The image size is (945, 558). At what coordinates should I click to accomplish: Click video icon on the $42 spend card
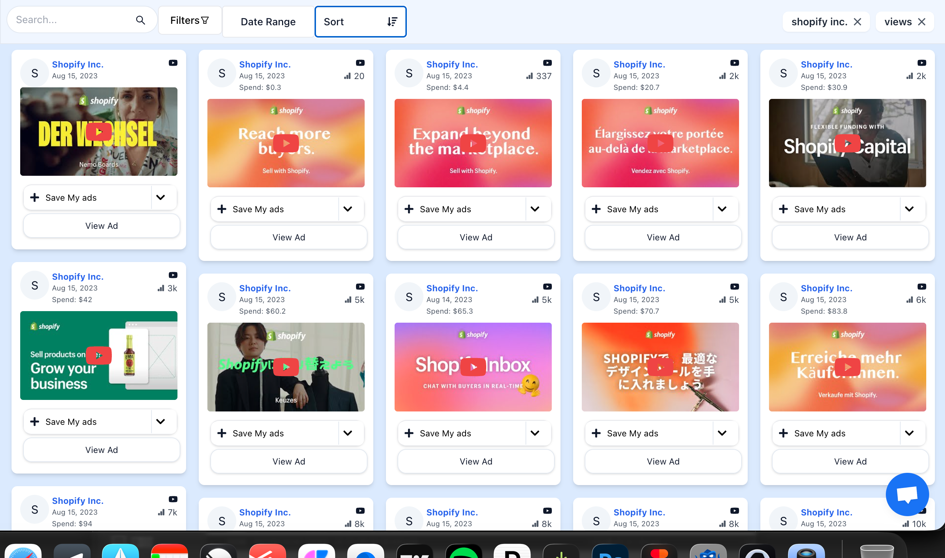coord(173,275)
